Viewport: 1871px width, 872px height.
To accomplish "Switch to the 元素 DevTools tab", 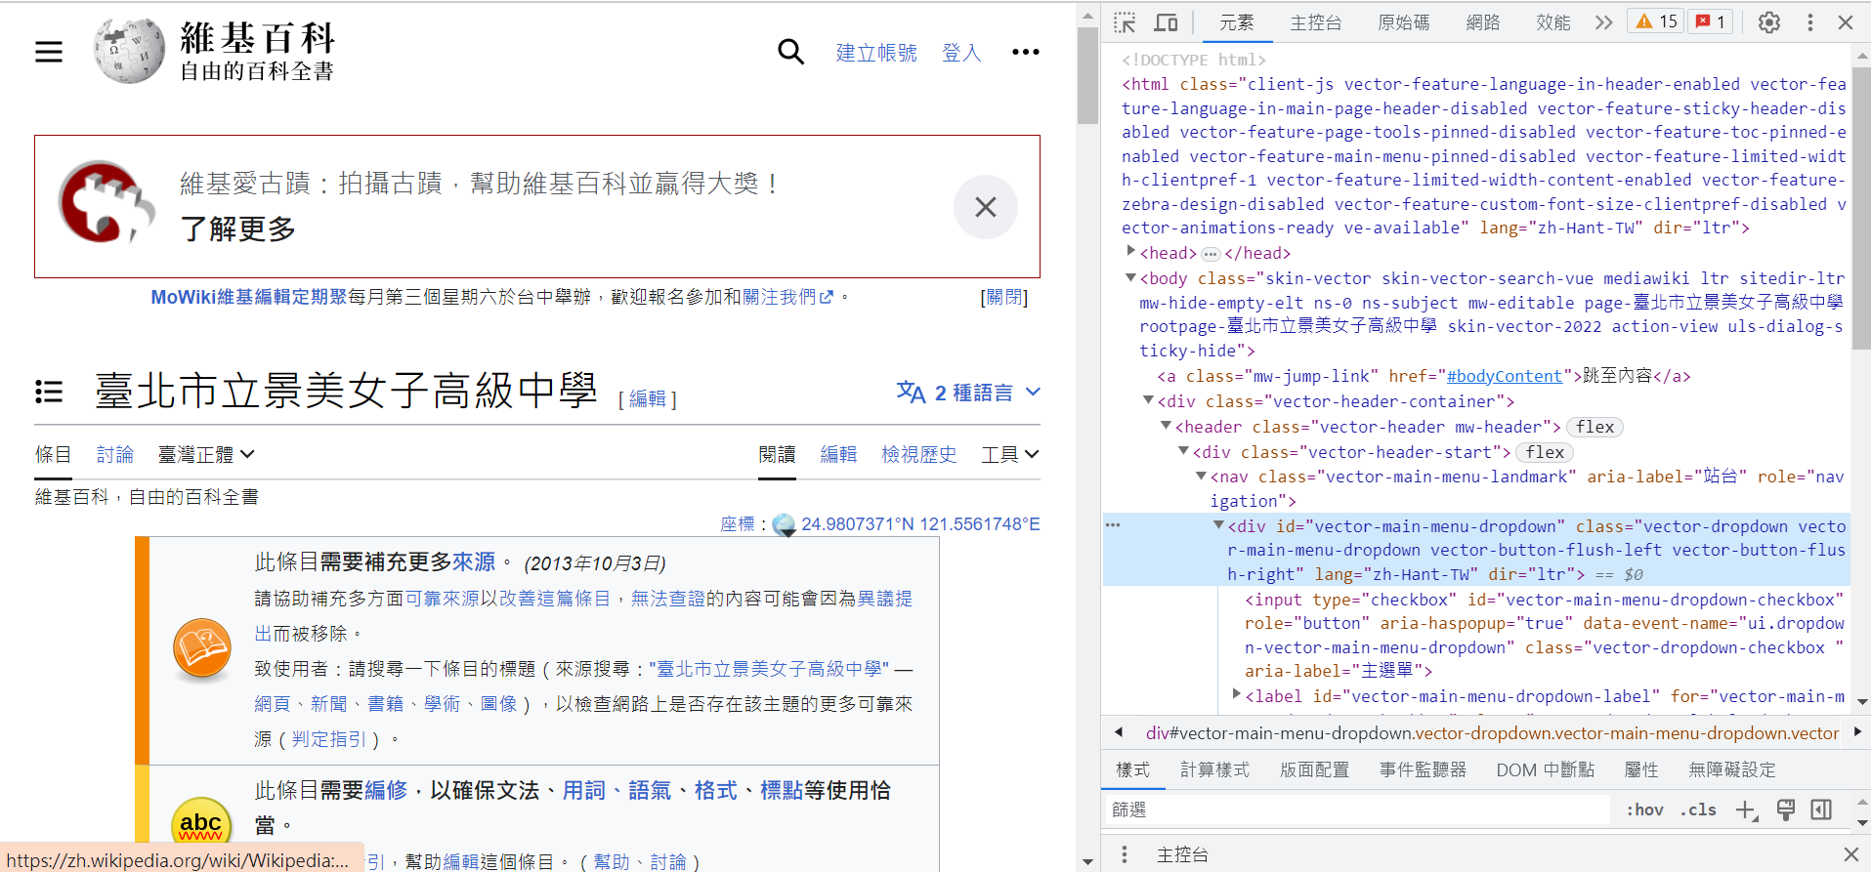I will point(1236,22).
